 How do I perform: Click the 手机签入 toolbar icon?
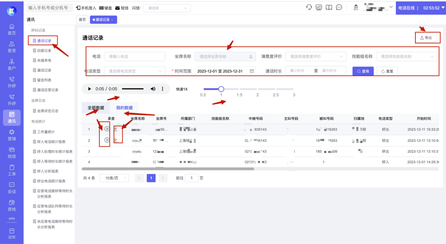(x=86, y=8)
